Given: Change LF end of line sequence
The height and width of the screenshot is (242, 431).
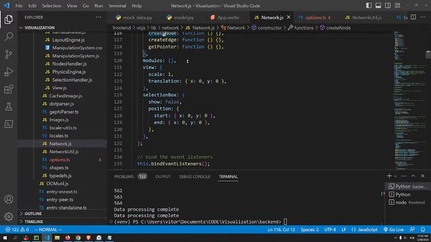Looking at the screenshot, I should coord(343,229).
